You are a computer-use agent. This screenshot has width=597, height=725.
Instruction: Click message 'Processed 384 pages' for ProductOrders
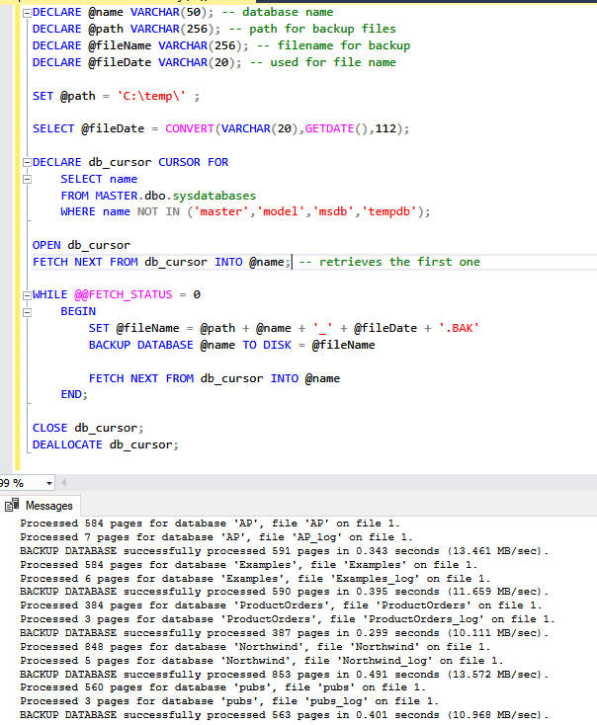(x=281, y=605)
